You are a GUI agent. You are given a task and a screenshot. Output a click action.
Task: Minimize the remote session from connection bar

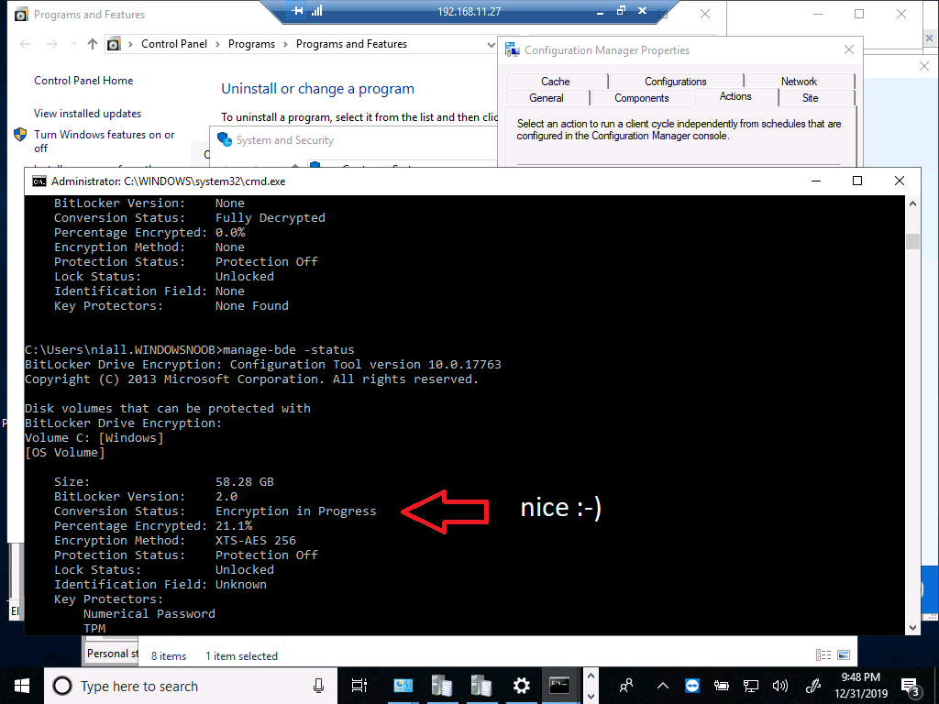600,11
